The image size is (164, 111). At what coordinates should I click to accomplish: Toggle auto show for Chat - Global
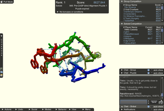point(151,106)
